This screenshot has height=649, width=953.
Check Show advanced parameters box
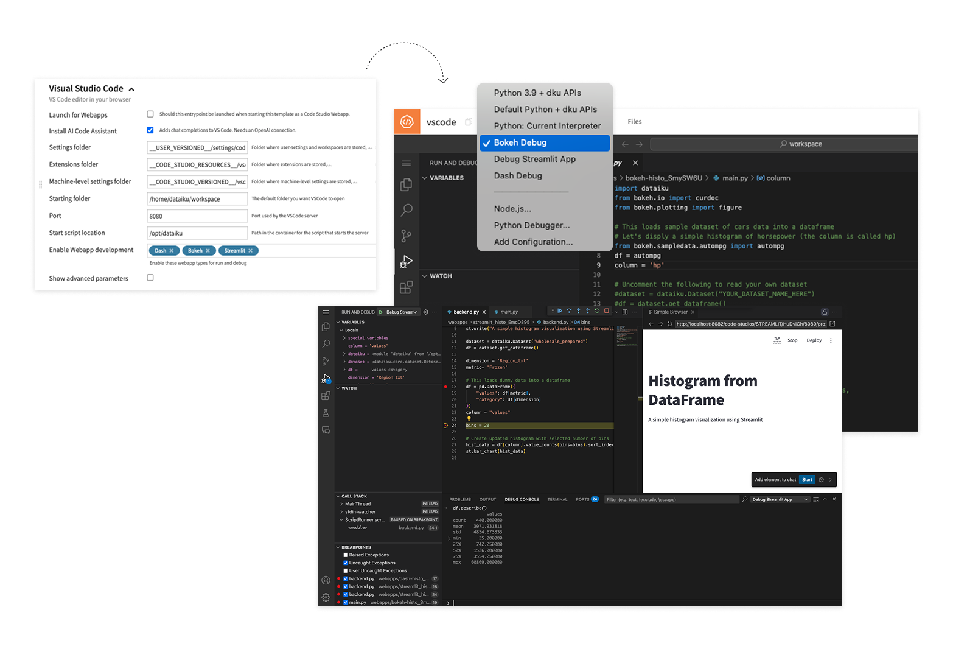[150, 278]
